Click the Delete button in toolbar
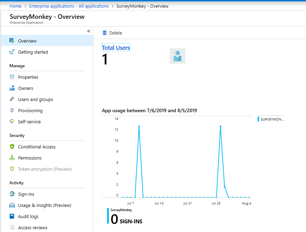 tap(112, 33)
